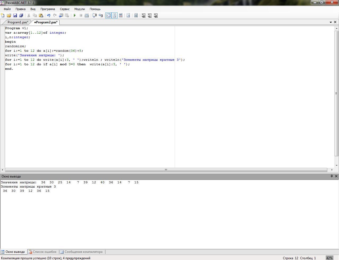
Task: Open the Вид menu
Action: pyautogui.click(x=33, y=9)
